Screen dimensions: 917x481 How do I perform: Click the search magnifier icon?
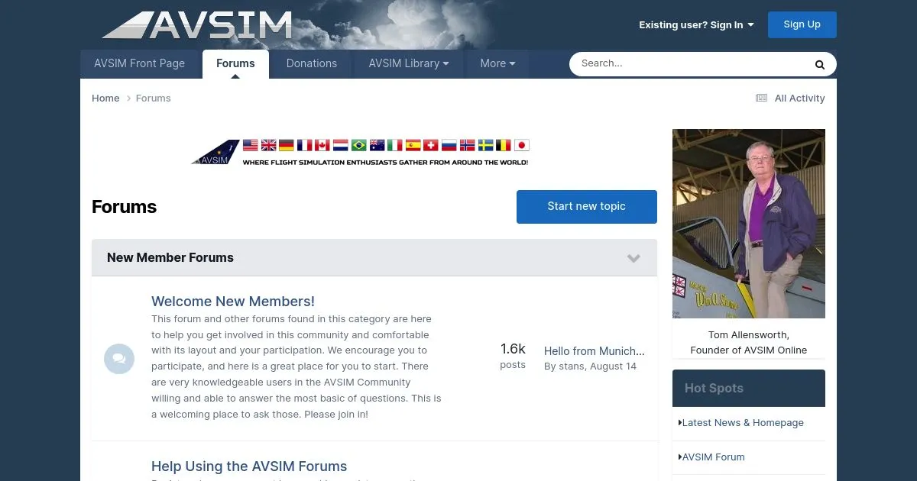click(819, 64)
